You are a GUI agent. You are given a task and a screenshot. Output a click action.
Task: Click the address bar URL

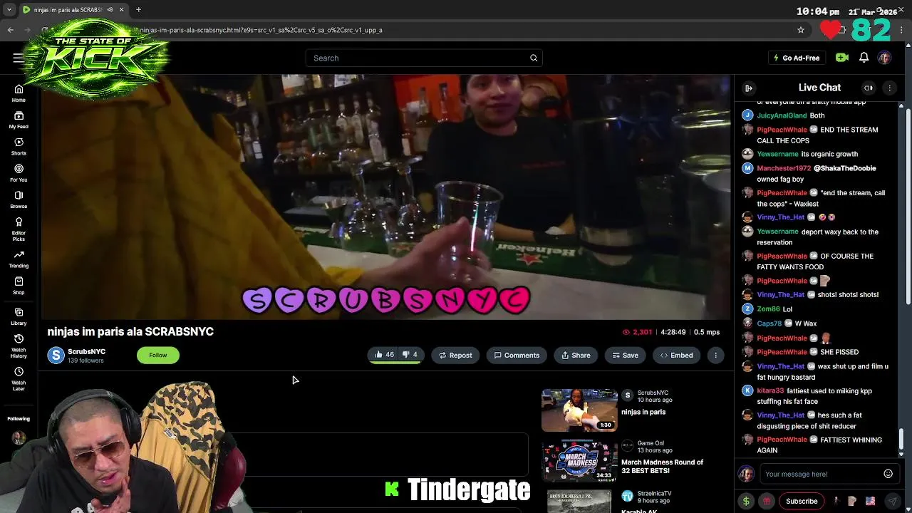(x=261, y=30)
